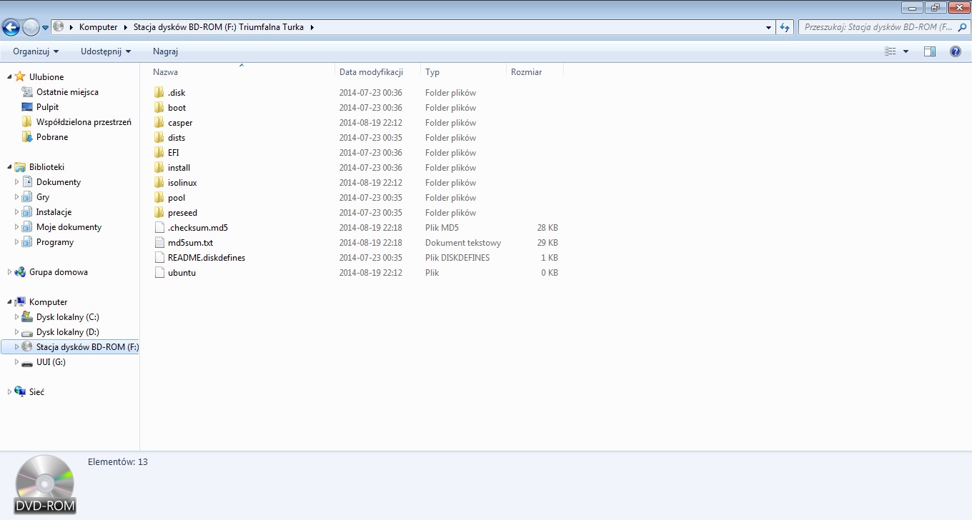Image resolution: width=972 pixels, height=520 pixels.
Task: Open Pulpit in the sidebar
Action: 47,107
